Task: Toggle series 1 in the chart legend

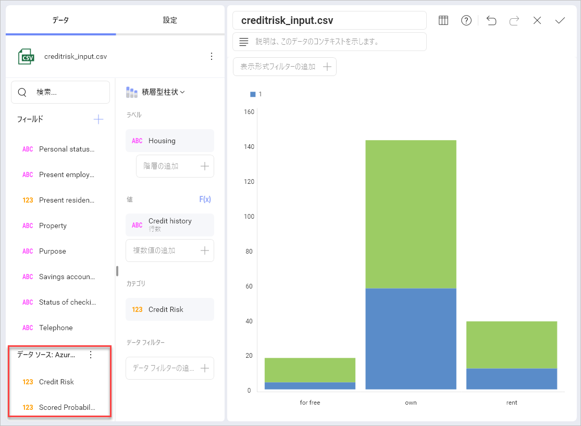Action: click(255, 94)
